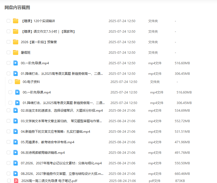
Task: Click the PDF icon for 2026高一高二语文先导课 电子笔记
Action: (15, 181)
